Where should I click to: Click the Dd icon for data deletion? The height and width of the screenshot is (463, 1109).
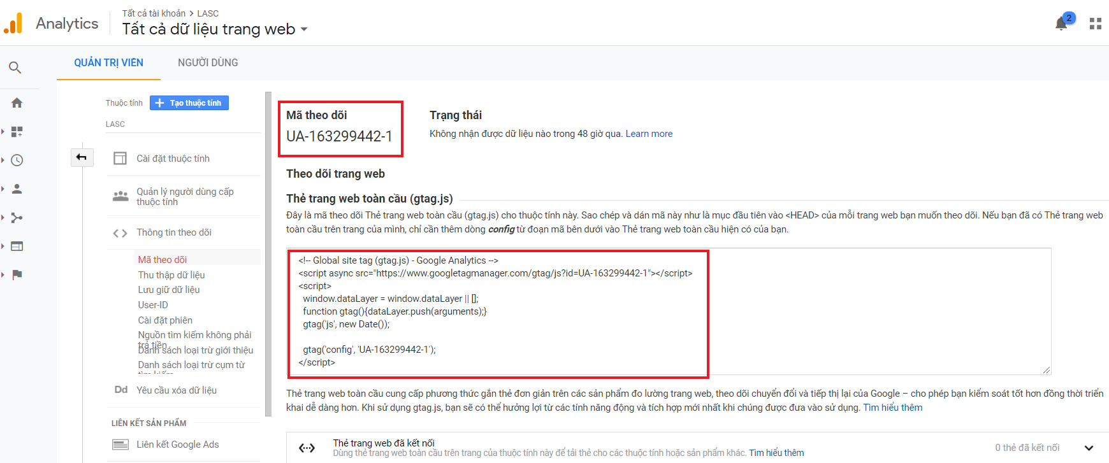click(120, 390)
